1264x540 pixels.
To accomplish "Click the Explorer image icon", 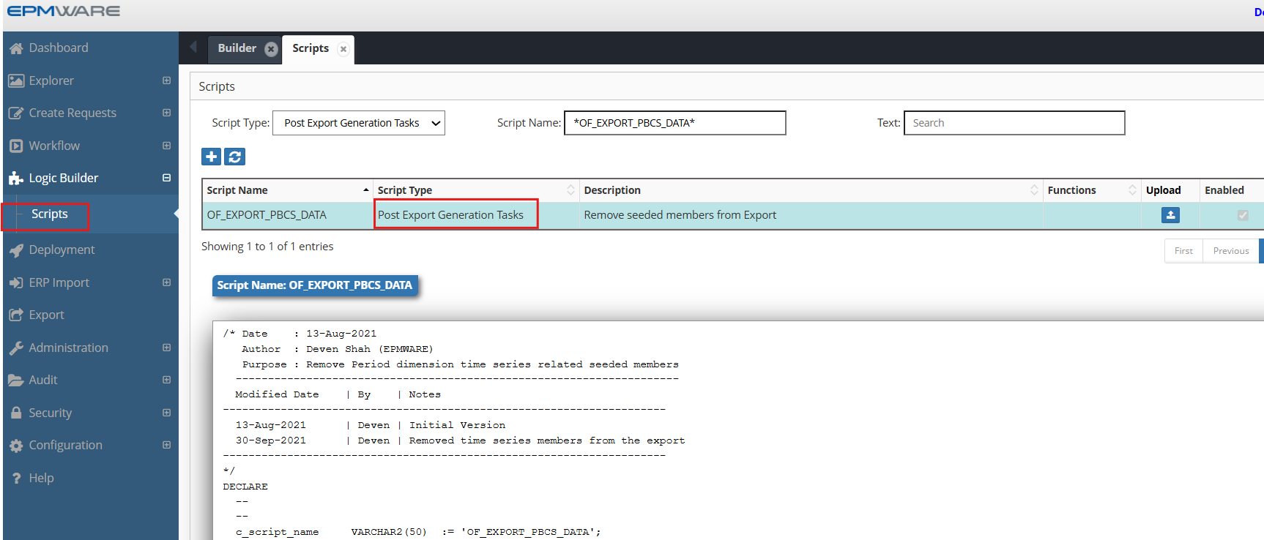I will (16, 80).
